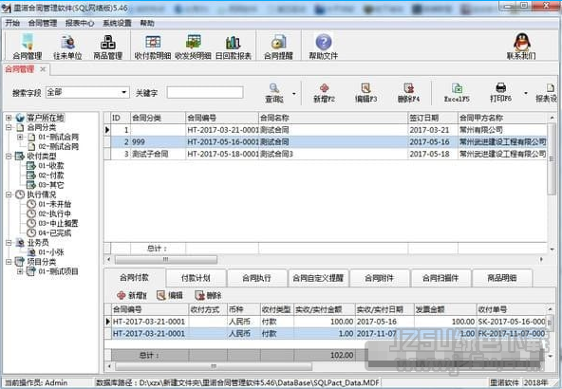Screen dimensions: 562x389
Task: Open the 搜索字段 combo box
Action: pos(87,92)
